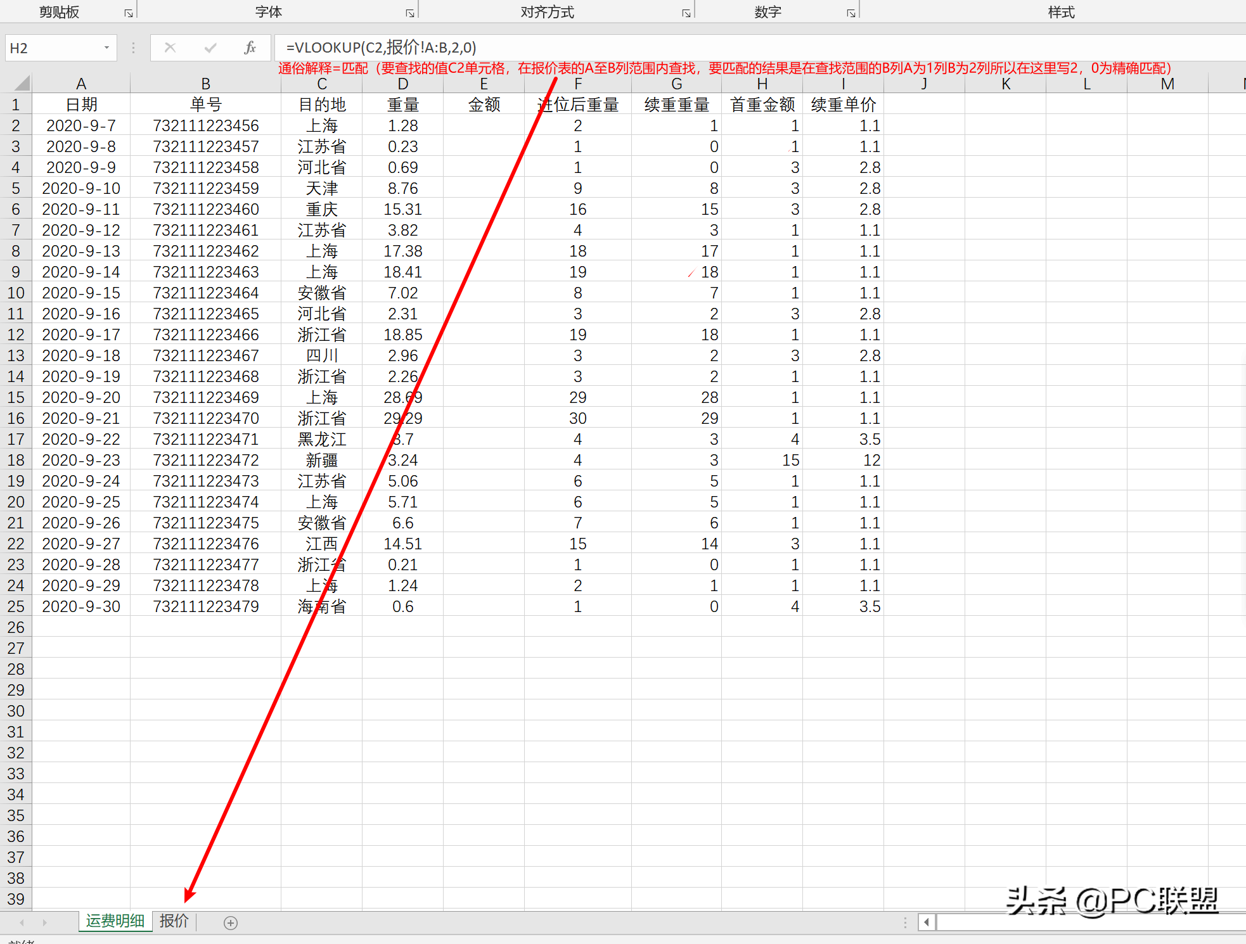Add a new sheet with plus icon
The width and height of the screenshot is (1246, 944).
pyautogui.click(x=231, y=923)
